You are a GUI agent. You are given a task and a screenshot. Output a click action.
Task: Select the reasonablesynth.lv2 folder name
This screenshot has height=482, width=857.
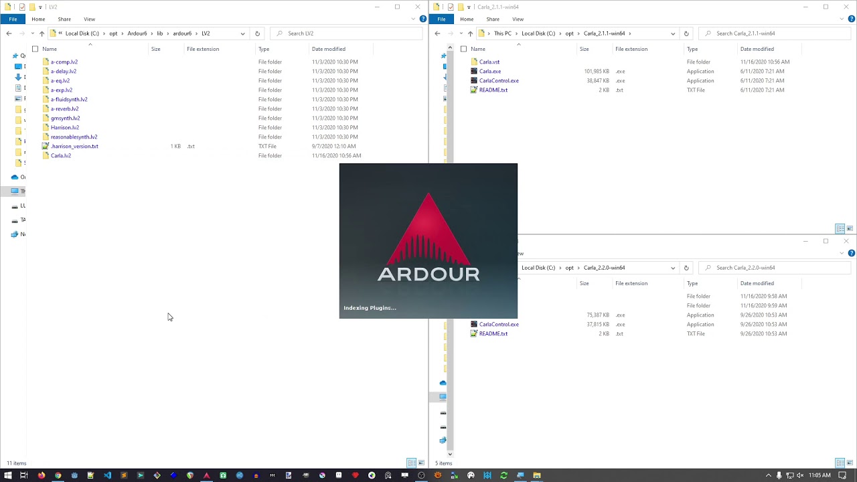(74, 137)
